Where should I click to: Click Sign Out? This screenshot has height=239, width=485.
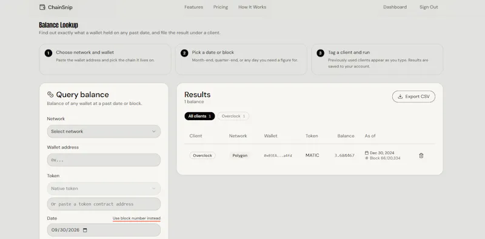429,7
